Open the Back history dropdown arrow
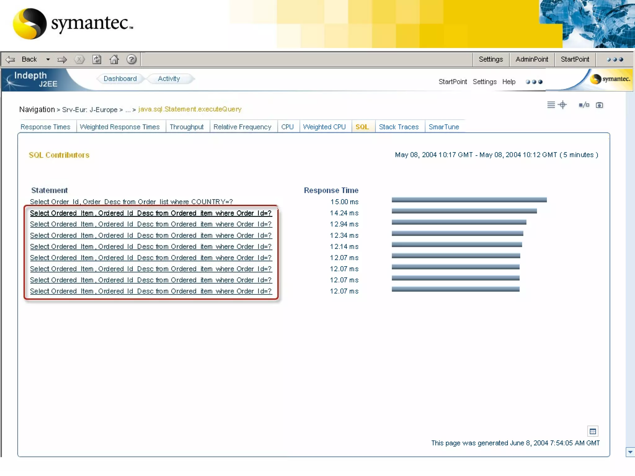 [x=48, y=59]
